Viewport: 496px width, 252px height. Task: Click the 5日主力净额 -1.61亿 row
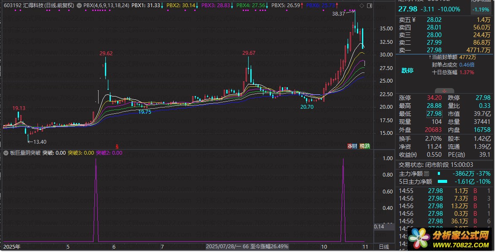click(445, 182)
